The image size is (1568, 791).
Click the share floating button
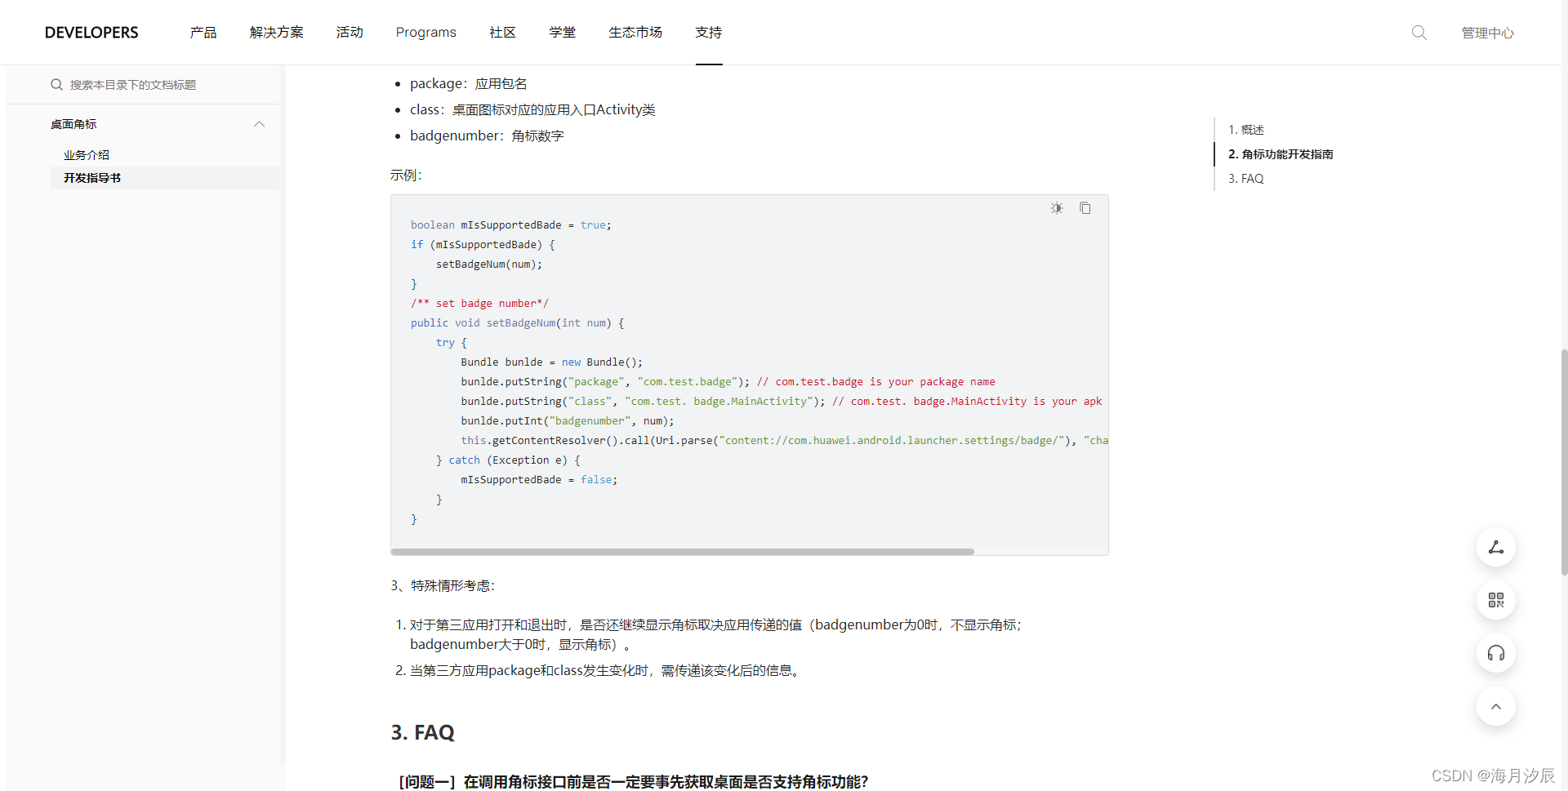click(1496, 548)
